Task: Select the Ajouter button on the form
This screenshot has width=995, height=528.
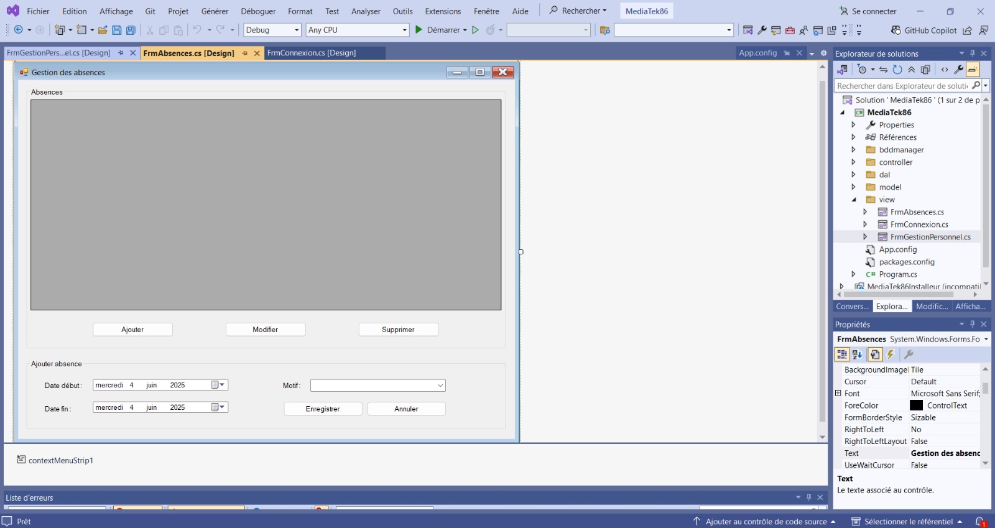Action: click(x=132, y=330)
